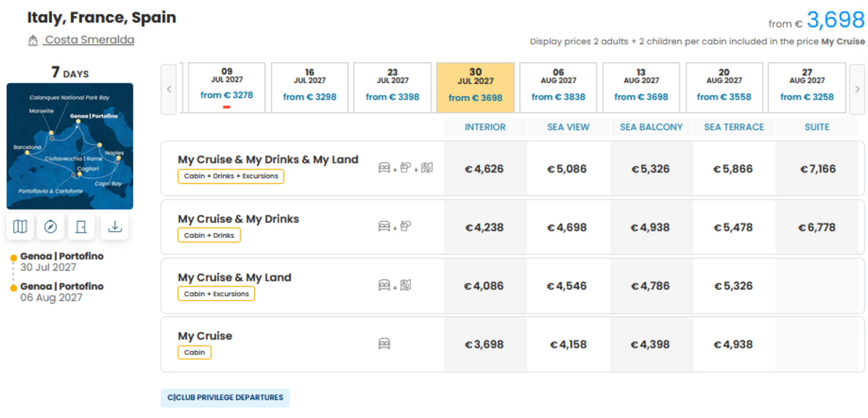The image size is (868, 418).
Task: Choose the €3,698 Interior My Cruise price
Action: pyautogui.click(x=485, y=344)
